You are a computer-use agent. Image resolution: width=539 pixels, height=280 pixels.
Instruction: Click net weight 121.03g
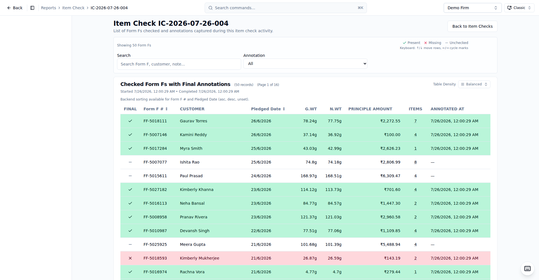[x=333, y=217]
